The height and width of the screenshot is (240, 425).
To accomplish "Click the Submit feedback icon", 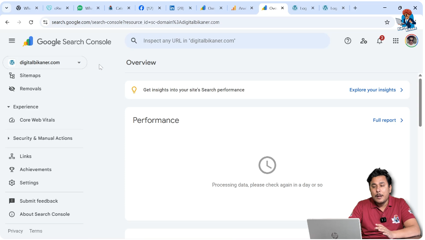I will [12, 201].
